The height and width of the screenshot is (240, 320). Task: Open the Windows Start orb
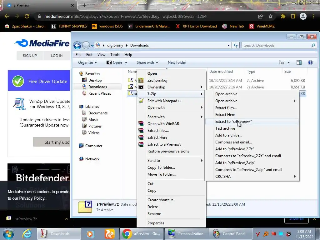[x=8, y=234]
